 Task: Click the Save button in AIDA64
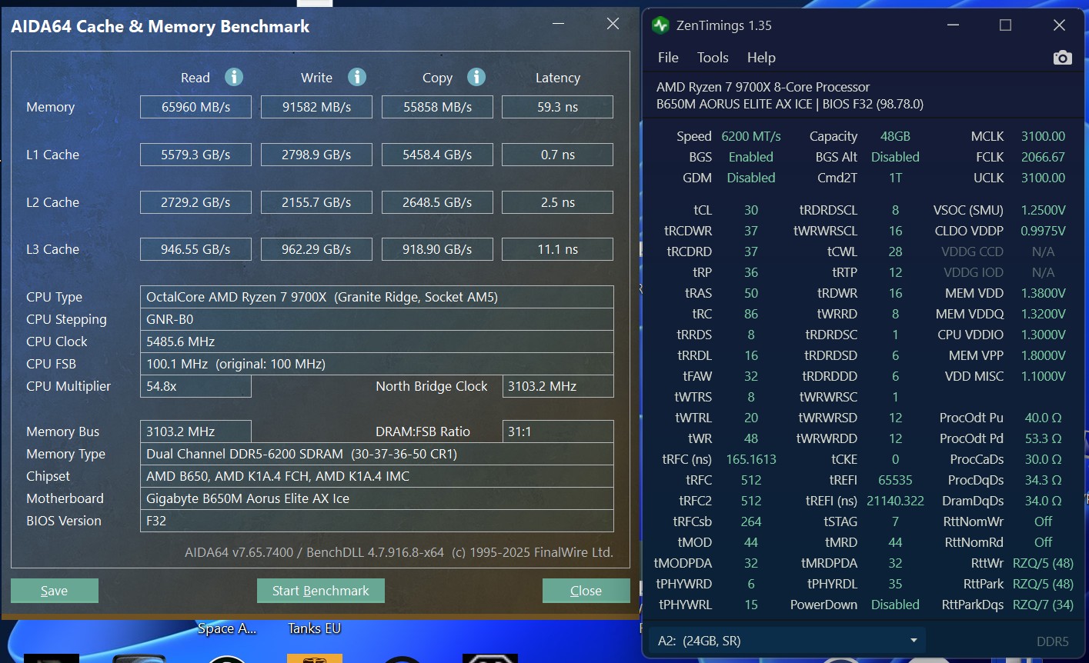pos(55,591)
